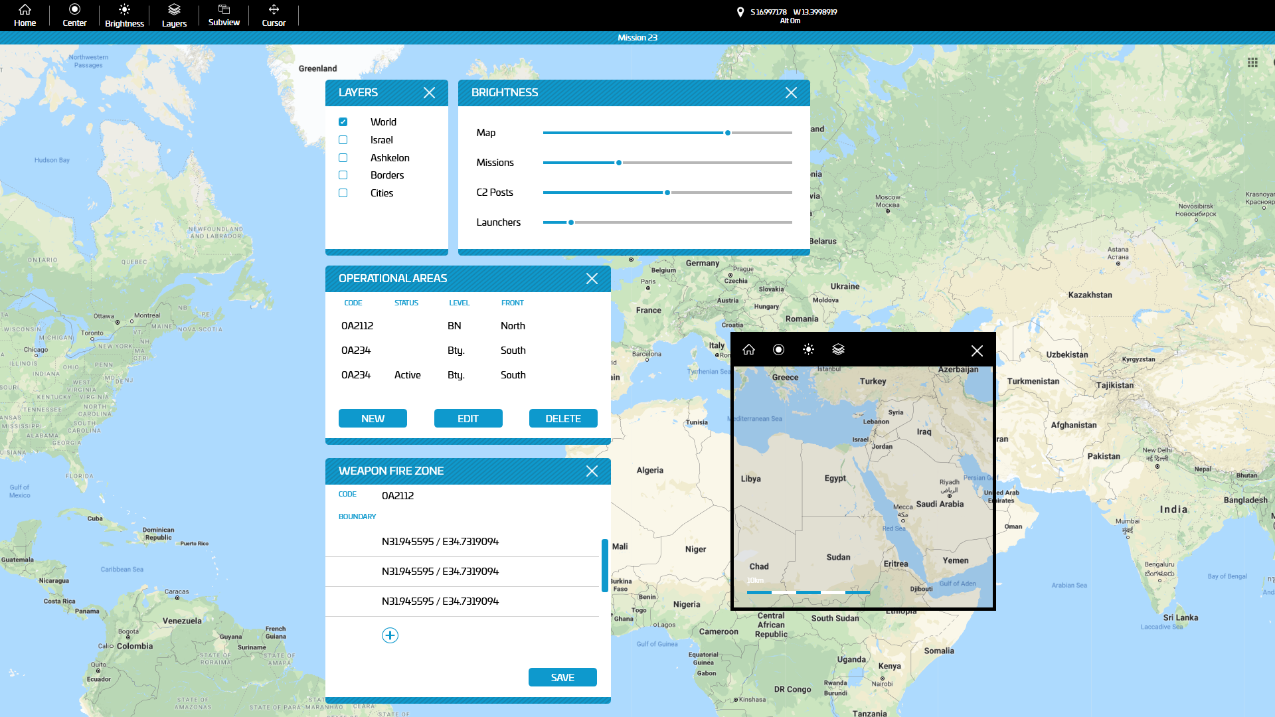
Task: Adjust the C2 Posts brightness slider
Action: coord(667,193)
